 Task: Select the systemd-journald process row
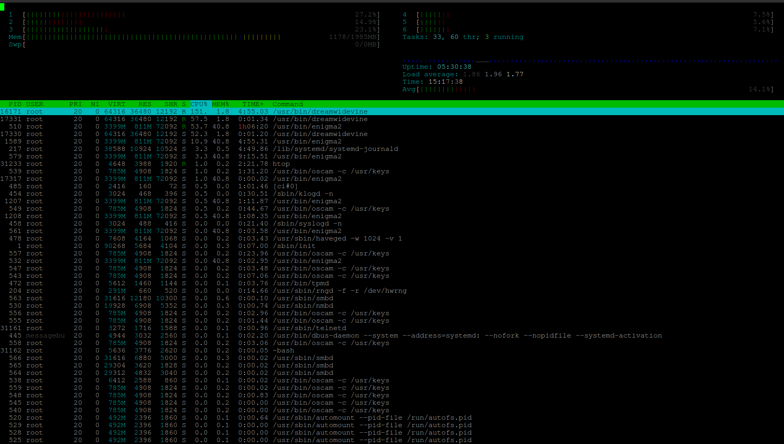pyautogui.click(x=335, y=149)
